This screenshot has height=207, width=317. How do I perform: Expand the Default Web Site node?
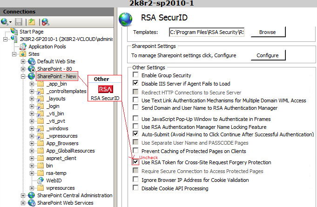pos(23,61)
